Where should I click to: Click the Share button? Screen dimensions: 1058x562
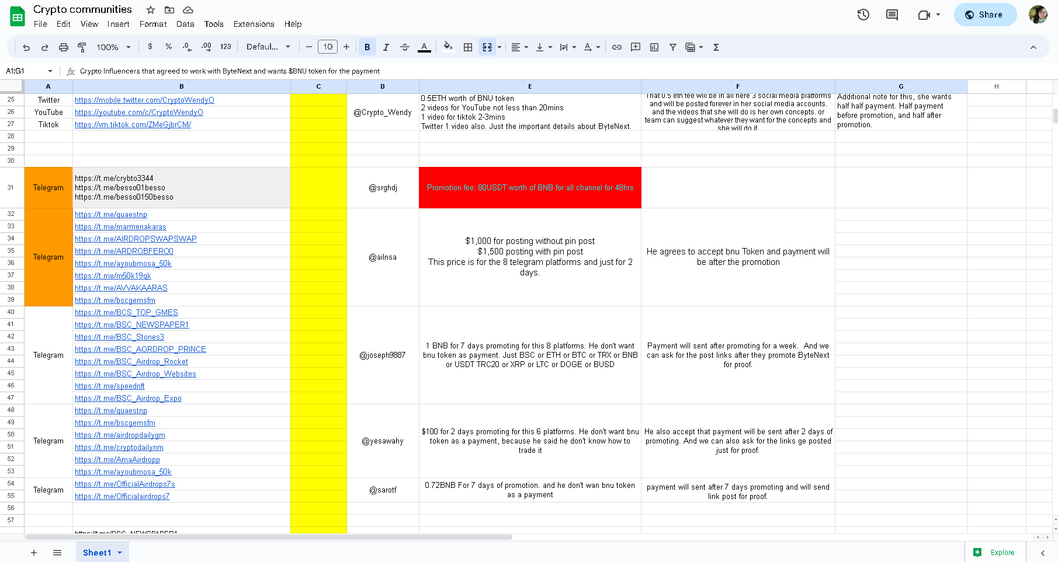coord(985,15)
